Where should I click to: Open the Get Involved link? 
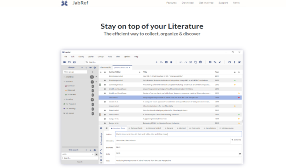coord(206,3)
